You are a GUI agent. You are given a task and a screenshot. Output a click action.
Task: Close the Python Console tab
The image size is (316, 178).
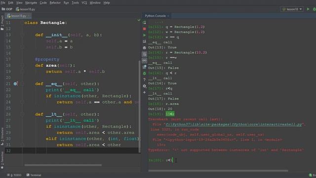[x=168, y=16]
